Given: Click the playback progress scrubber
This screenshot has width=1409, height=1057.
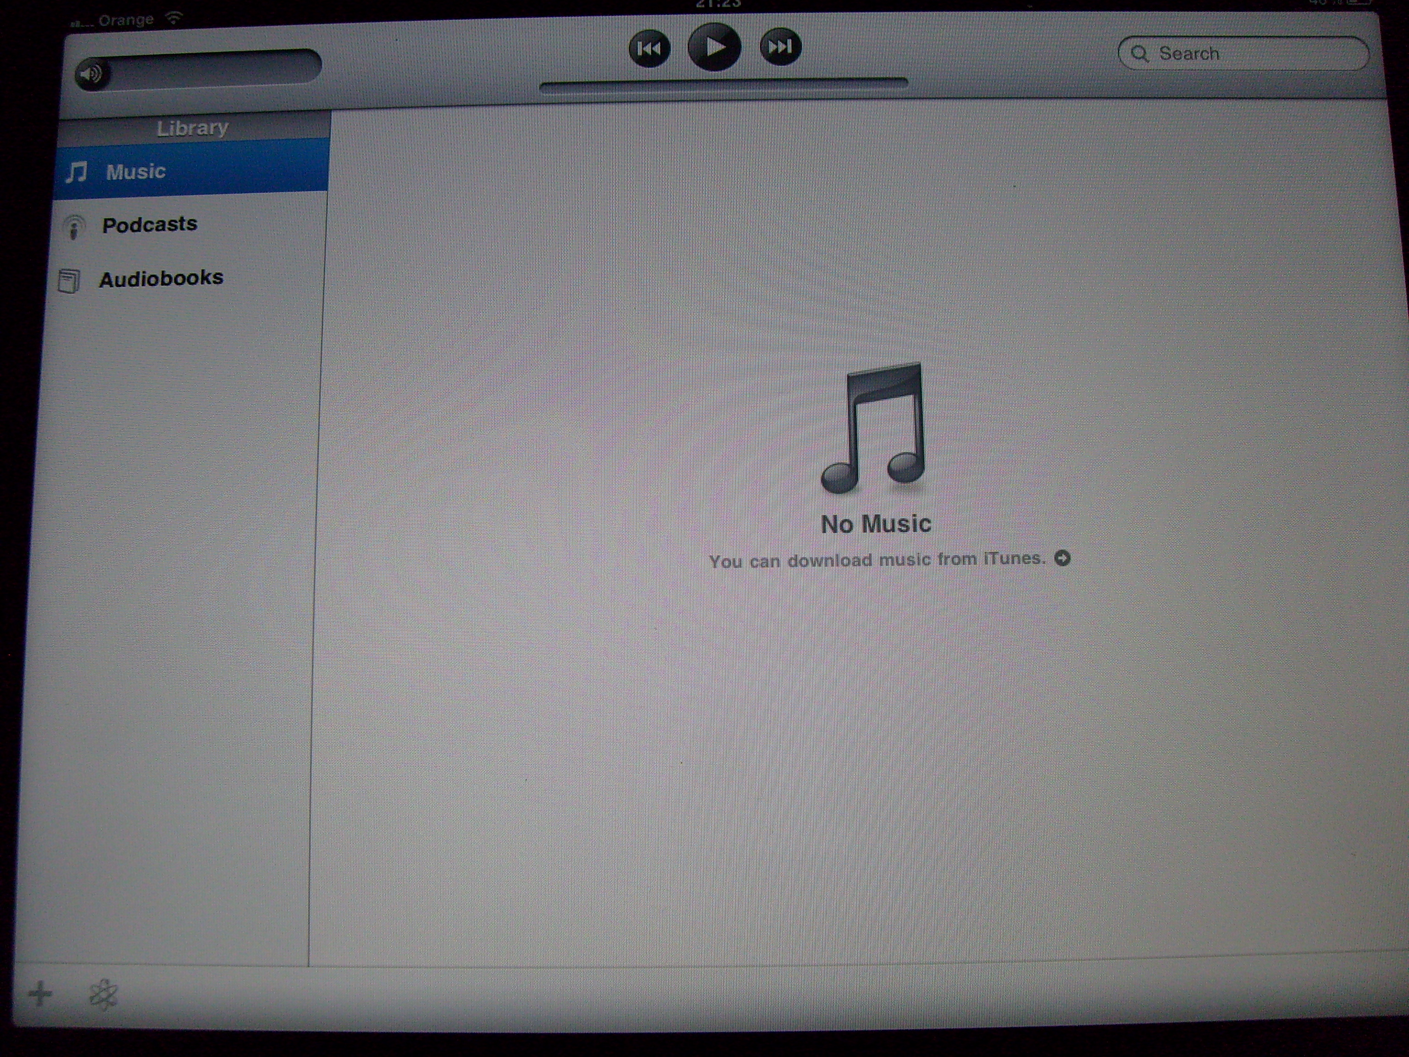Looking at the screenshot, I should 724,86.
